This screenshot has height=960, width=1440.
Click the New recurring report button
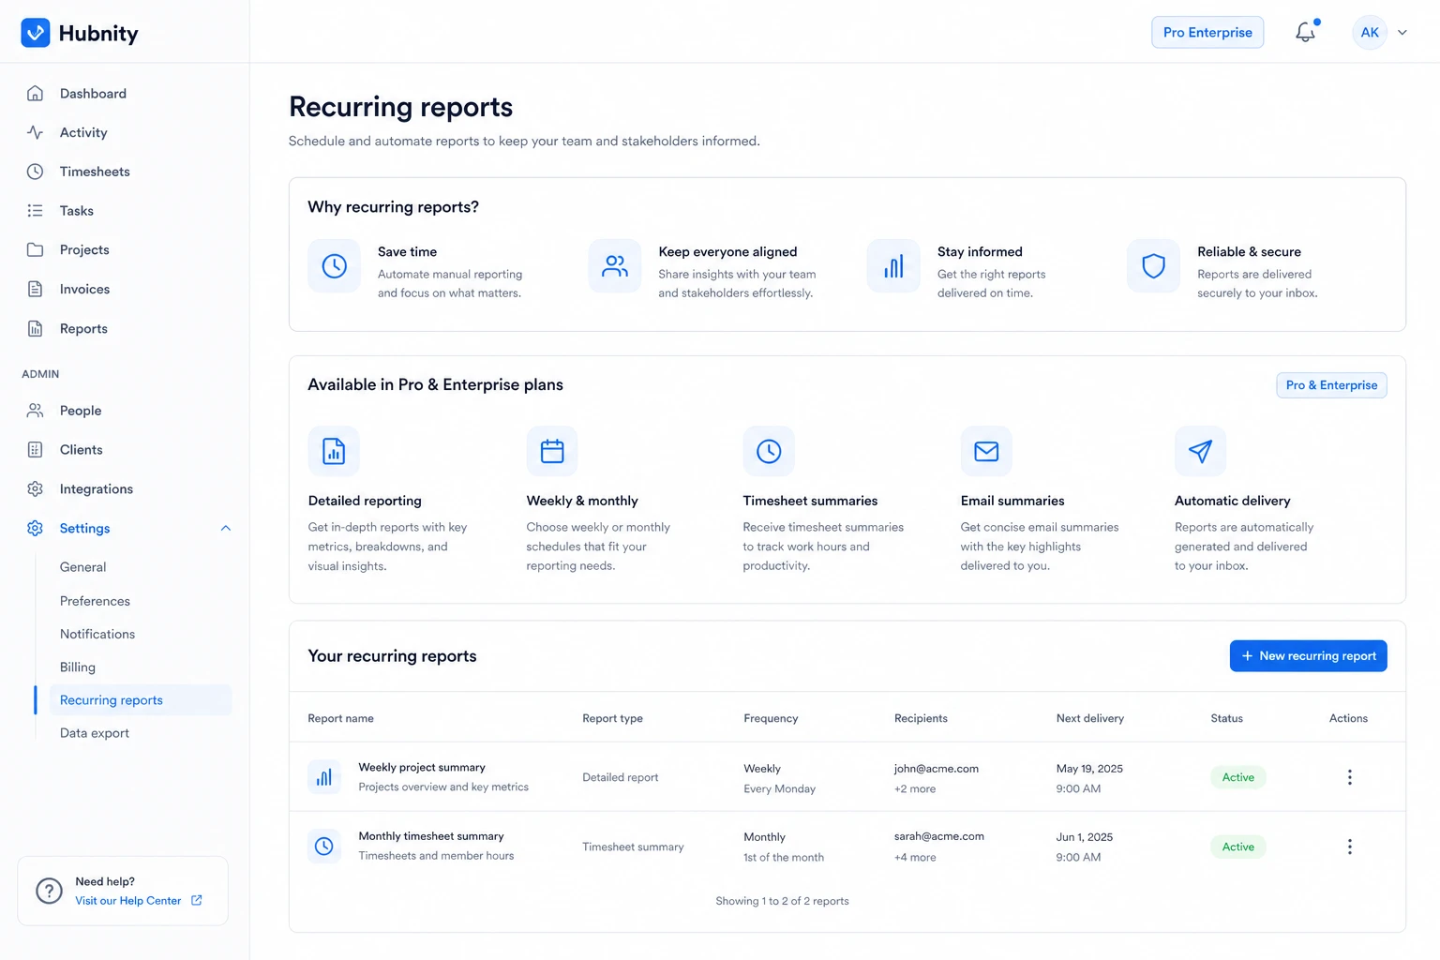(1308, 656)
